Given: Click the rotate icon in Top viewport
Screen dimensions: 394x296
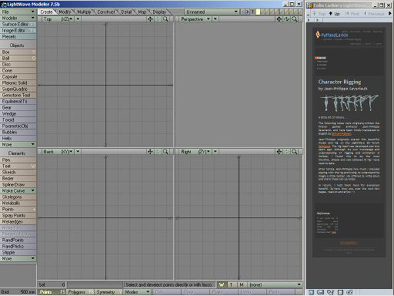Looking at the screenshot, I should (158, 19).
